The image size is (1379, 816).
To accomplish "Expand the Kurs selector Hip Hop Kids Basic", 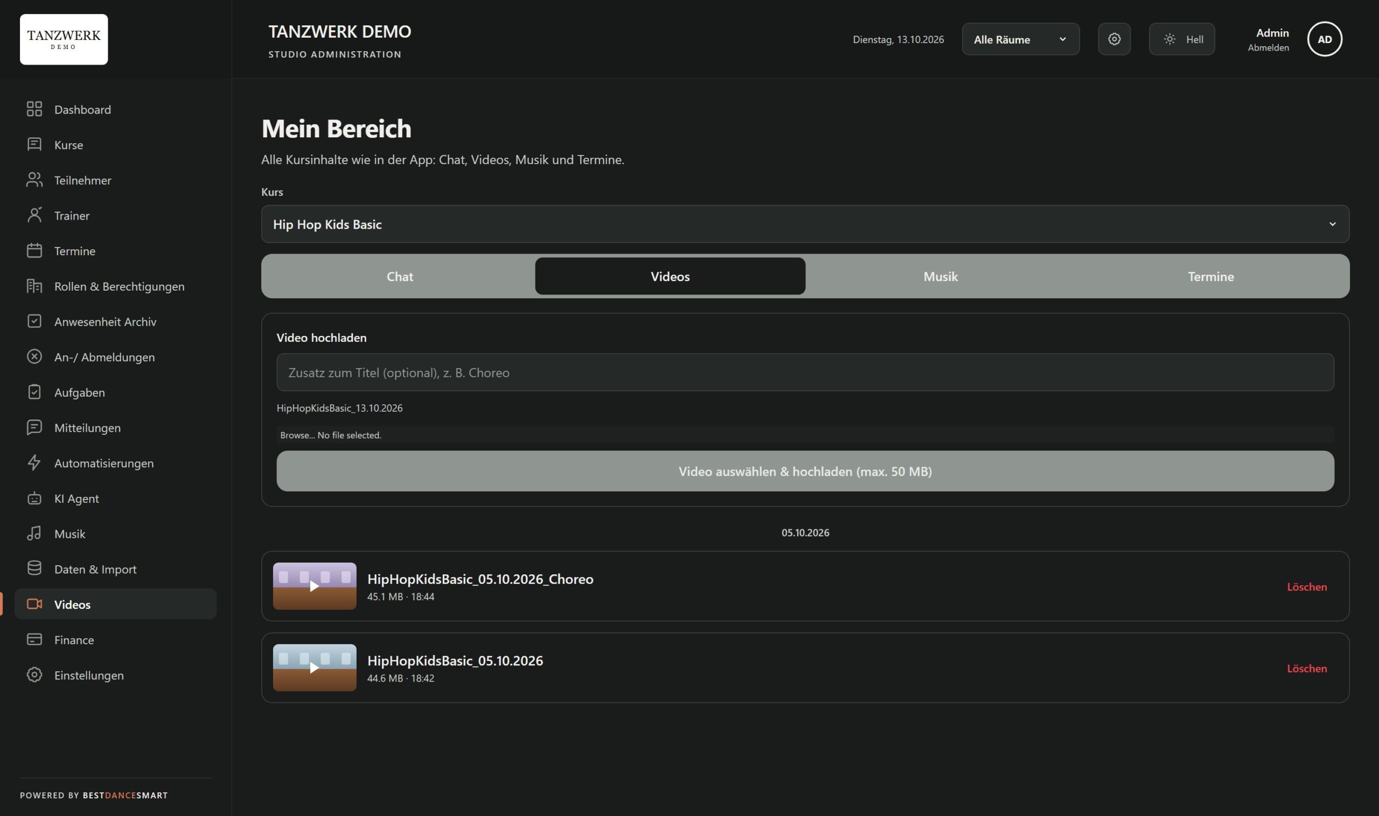I will 805,224.
